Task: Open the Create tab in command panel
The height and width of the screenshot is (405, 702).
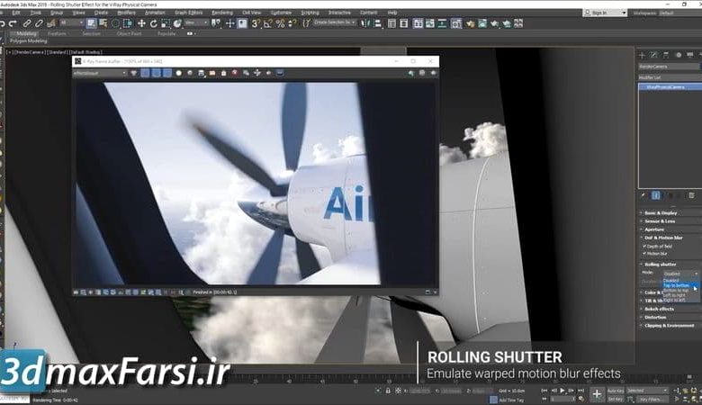Action: coord(642,55)
